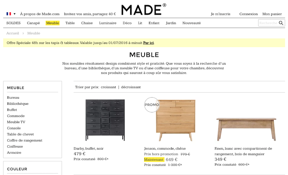Click the French flag icon

[9, 14]
